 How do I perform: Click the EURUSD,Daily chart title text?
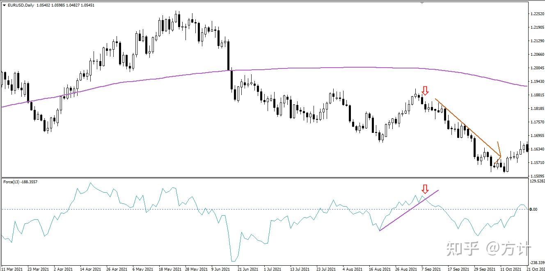[21, 5]
